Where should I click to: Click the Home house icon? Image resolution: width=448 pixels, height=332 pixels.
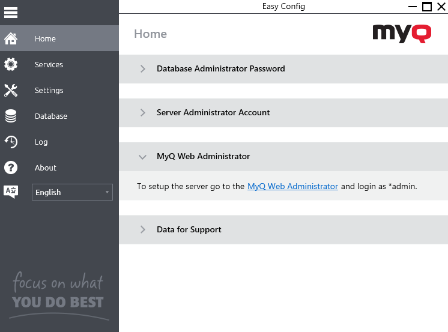11,39
